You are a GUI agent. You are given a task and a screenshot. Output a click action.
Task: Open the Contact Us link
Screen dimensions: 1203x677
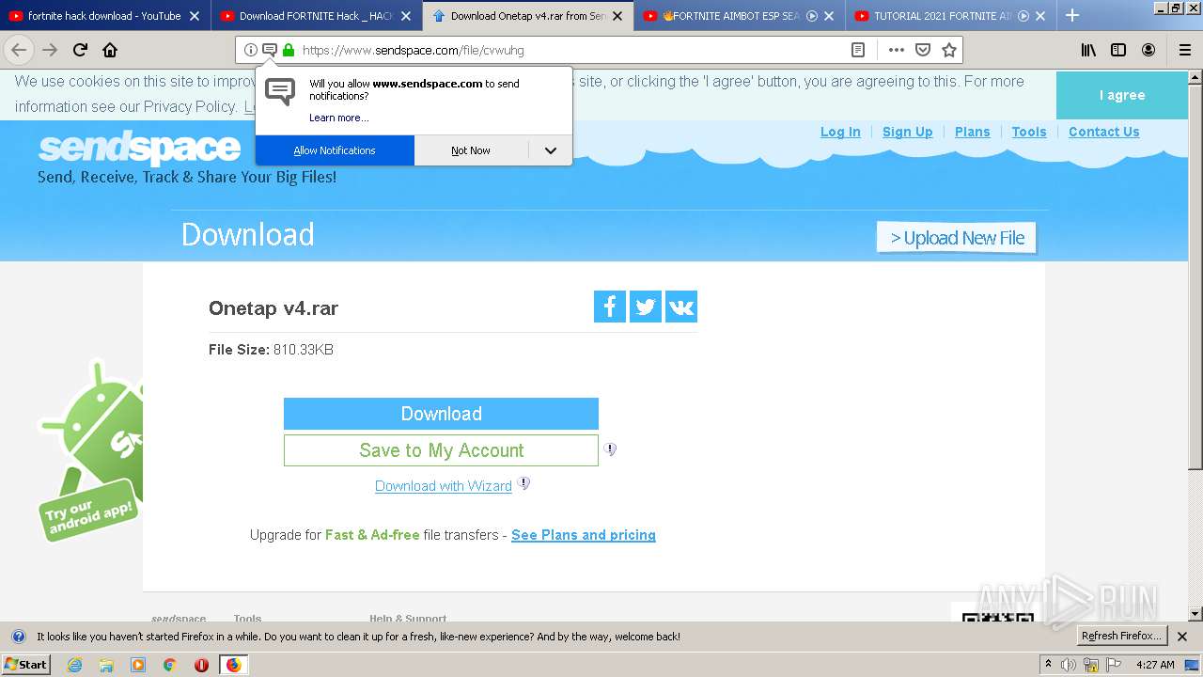tap(1104, 132)
